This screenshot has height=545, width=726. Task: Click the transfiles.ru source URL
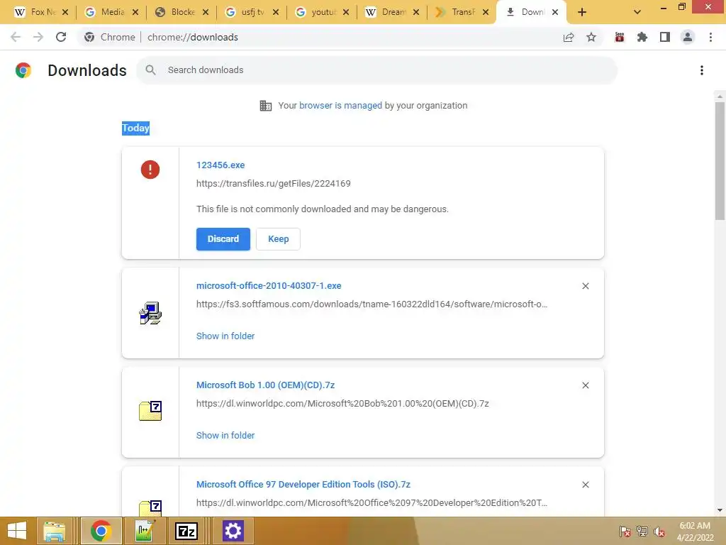[x=273, y=184]
